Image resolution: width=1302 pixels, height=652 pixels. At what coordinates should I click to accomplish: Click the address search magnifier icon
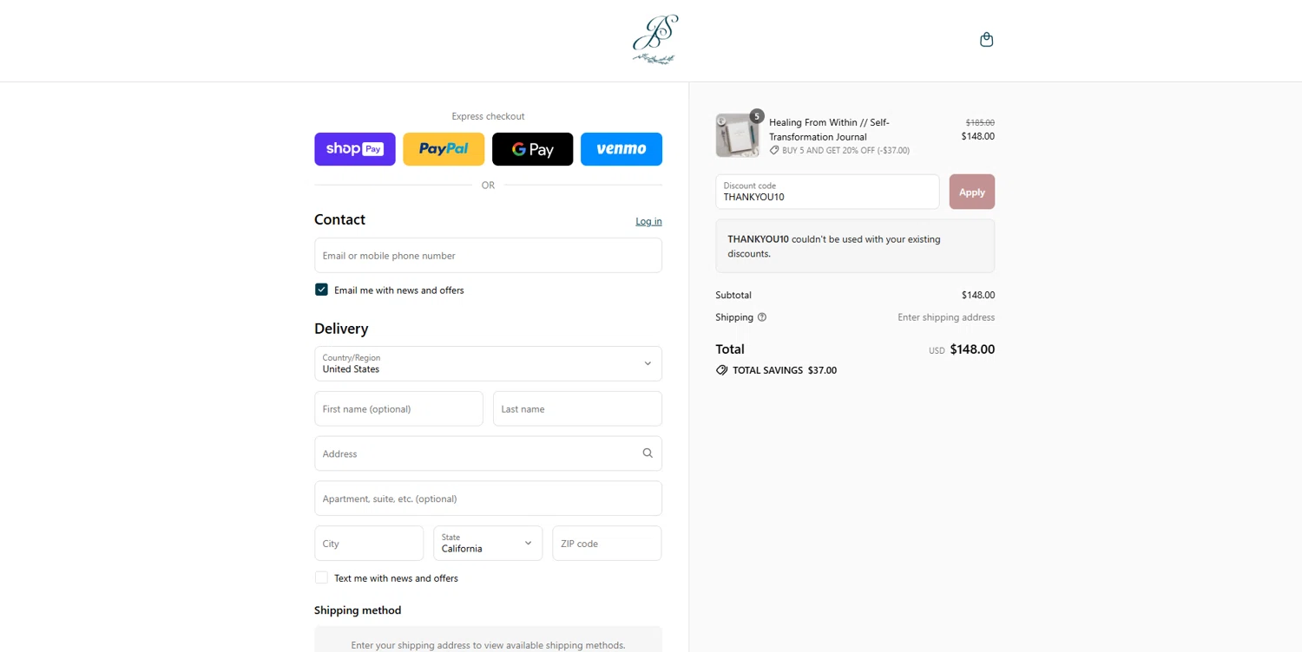pos(648,453)
